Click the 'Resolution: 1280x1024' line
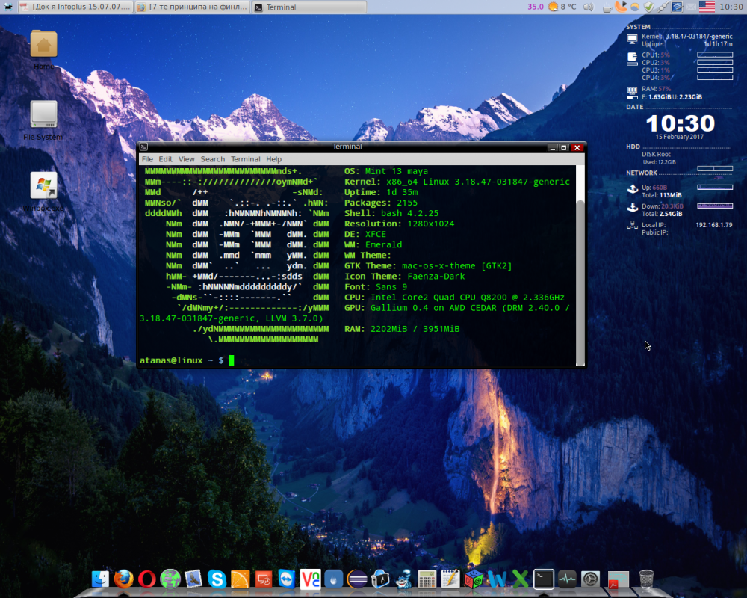 399,224
